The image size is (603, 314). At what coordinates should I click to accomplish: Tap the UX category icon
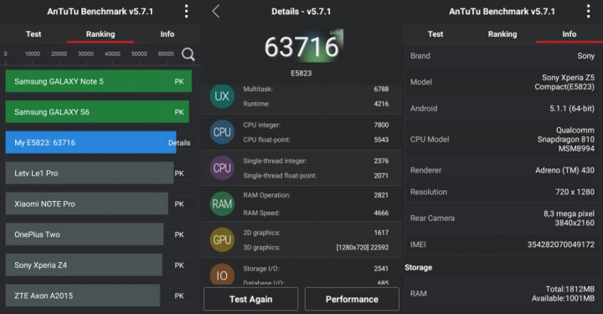pos(222,96)
